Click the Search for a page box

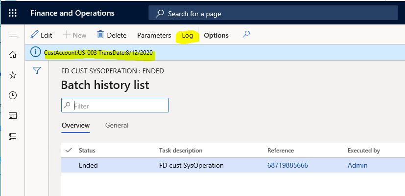(x=273, y=13)
